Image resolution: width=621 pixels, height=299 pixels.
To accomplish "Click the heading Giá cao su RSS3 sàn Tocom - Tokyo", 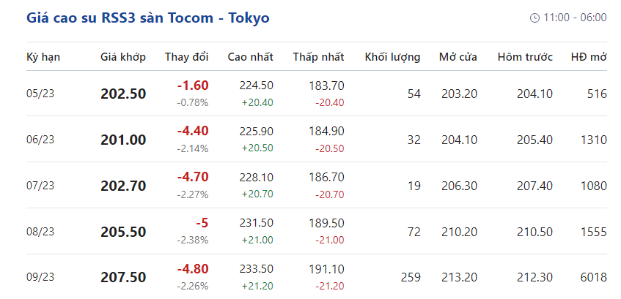I will (x=148, y=18).
